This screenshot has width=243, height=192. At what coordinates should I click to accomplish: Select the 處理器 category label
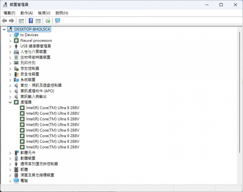pyautogui.click(x=26, y=102)
